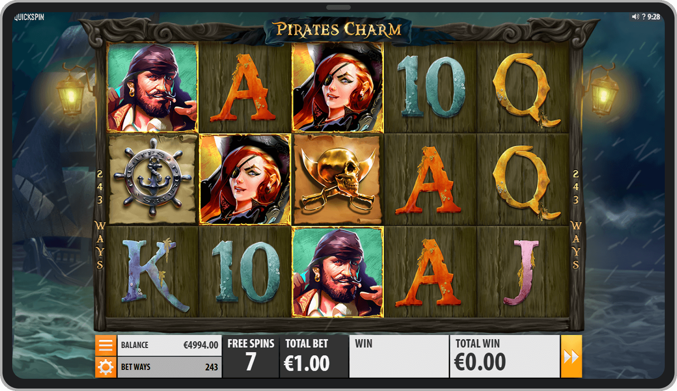Open the orange hamburger menu

[x=106, y=345]
